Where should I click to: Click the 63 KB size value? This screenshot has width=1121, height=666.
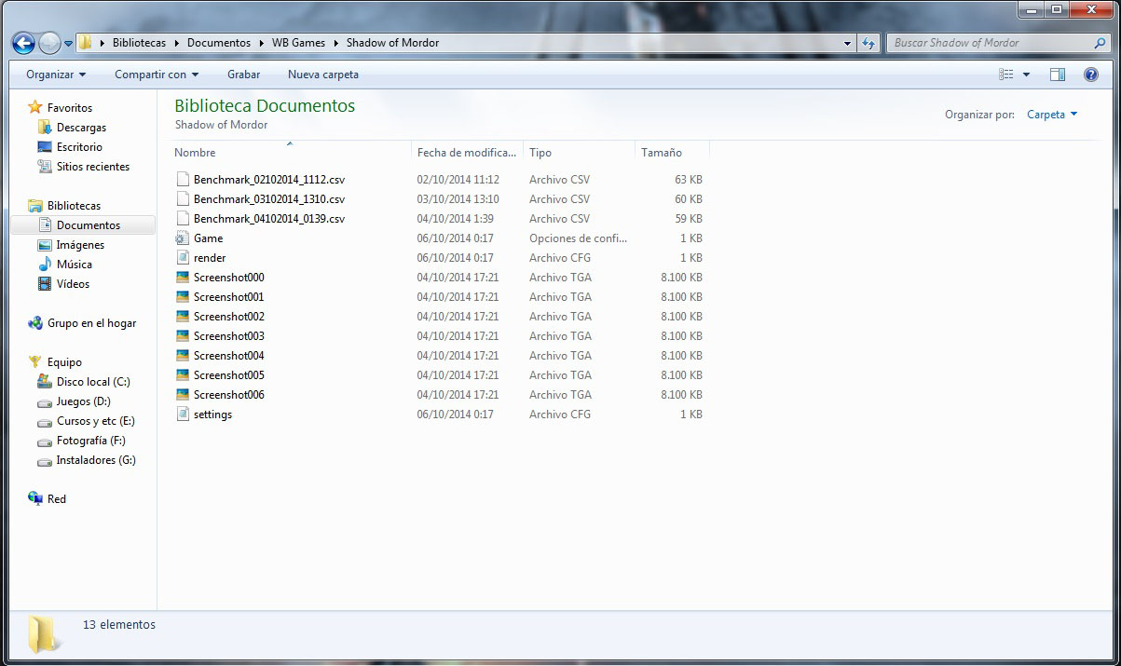tap(689, 180)
